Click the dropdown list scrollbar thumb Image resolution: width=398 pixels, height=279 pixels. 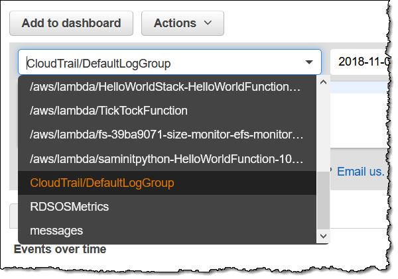click(x=323, y=199)
